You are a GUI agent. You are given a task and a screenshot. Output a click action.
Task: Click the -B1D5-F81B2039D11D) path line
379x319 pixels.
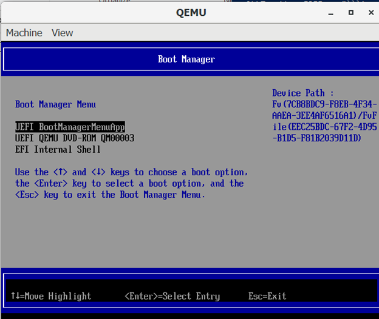[316, 138]
